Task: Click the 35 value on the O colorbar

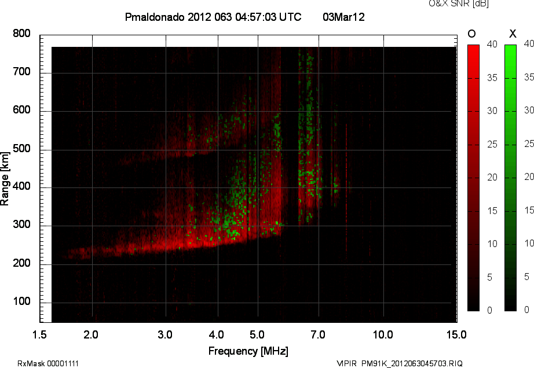Action: [x=492, y=78]
